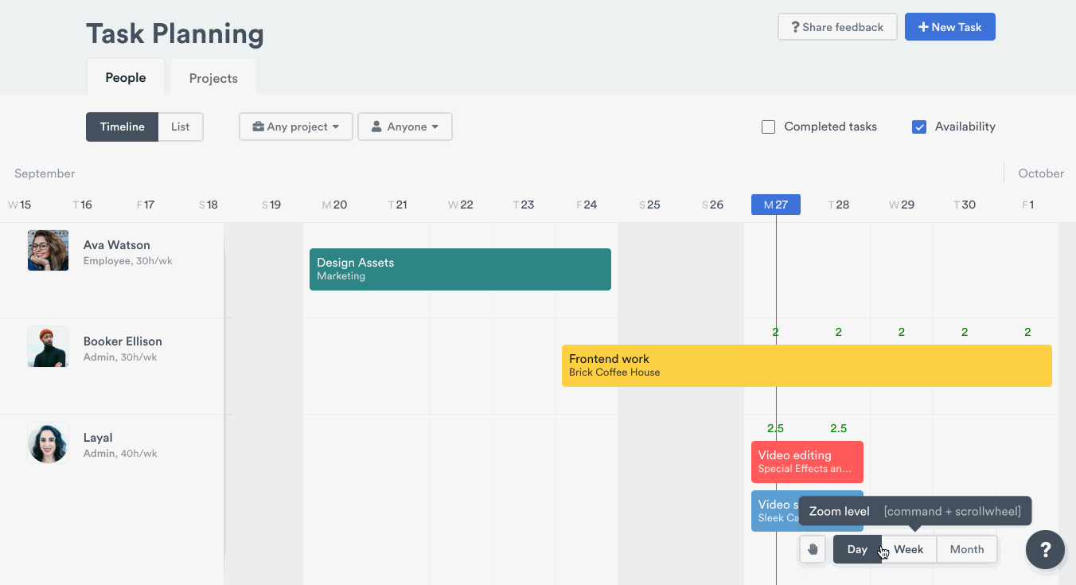
Task: Click Ava Watson's profile photo
Action: 48,251
